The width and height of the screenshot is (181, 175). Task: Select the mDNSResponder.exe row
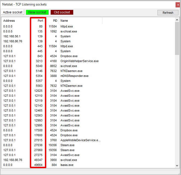point(52,76)
